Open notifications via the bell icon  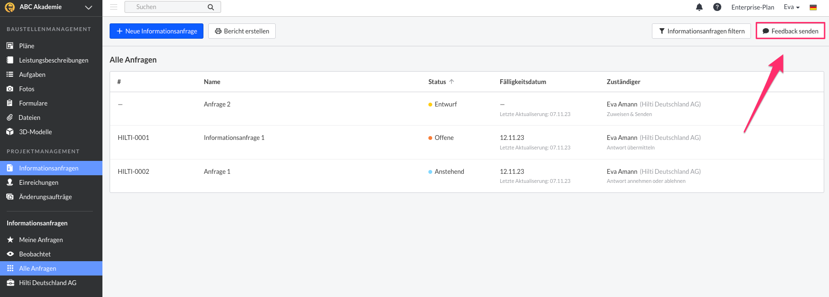(699, 7)
